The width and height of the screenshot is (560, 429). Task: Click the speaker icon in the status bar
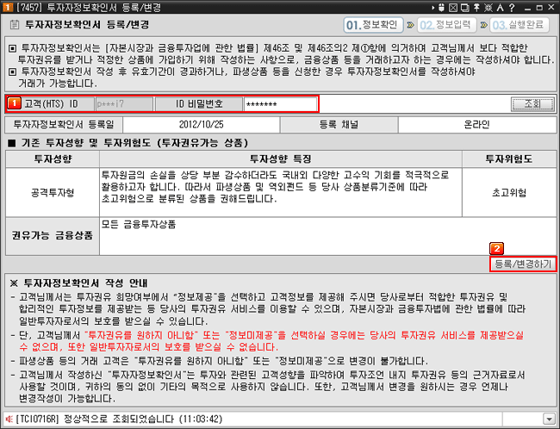tap(8, 419)
